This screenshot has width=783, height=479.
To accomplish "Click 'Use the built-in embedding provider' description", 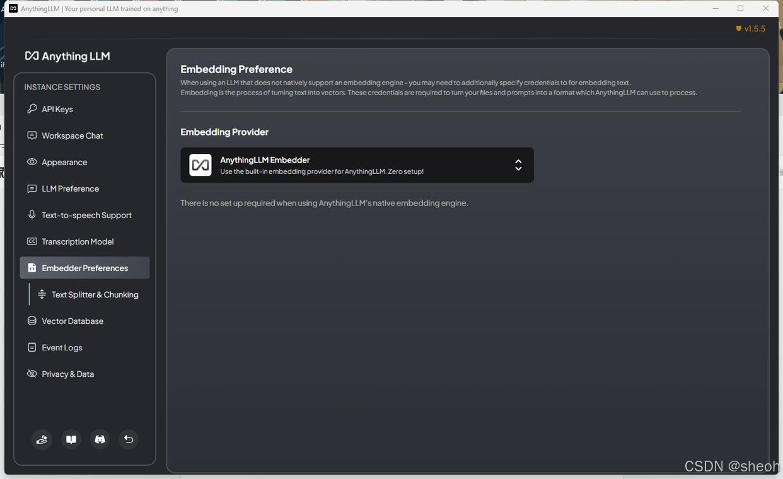I will click(322, 171).
